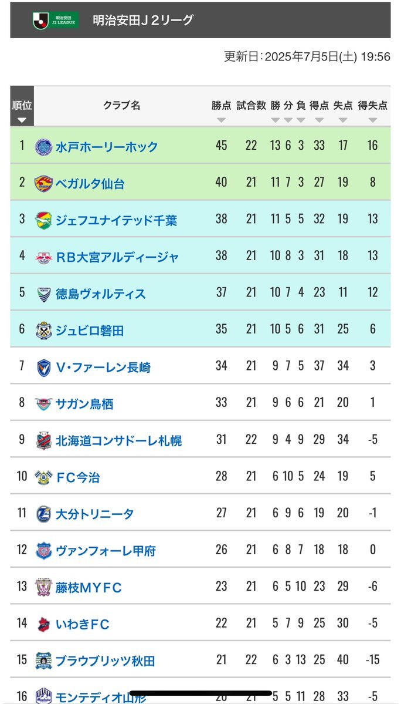The width and height of the screenshot is (401, 704).
Task: Click Ventforet Kofu club crest icon
Action: (x=44, y=550)
